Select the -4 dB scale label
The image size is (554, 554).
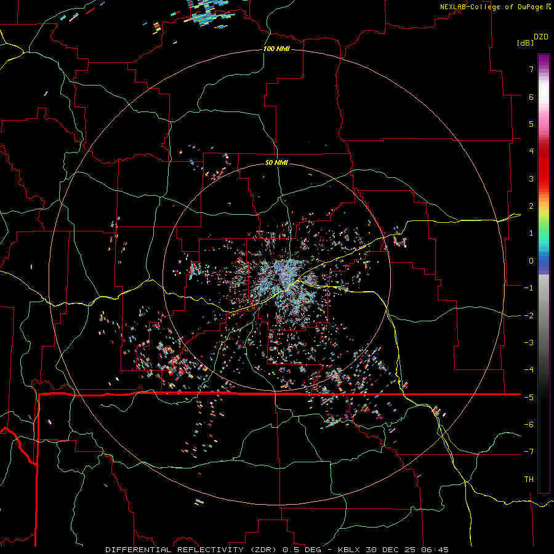(x=529, y=369)
